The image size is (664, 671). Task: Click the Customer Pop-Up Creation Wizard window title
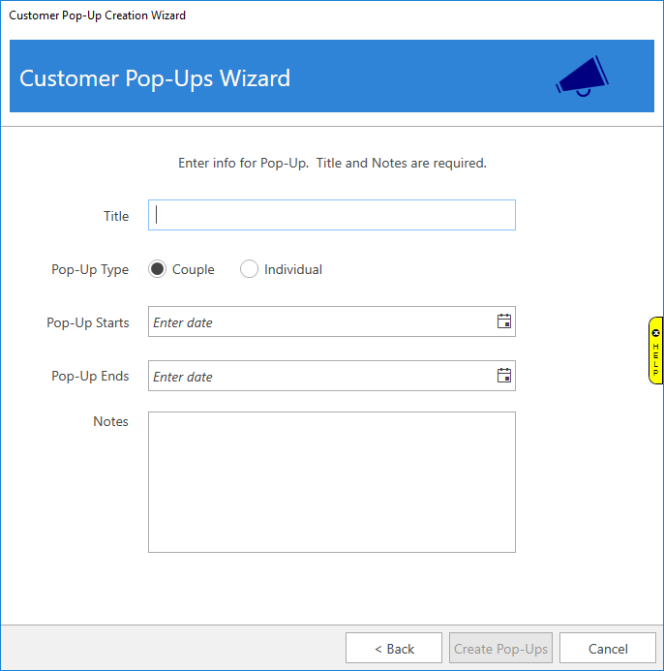click(x=97, y=15)
